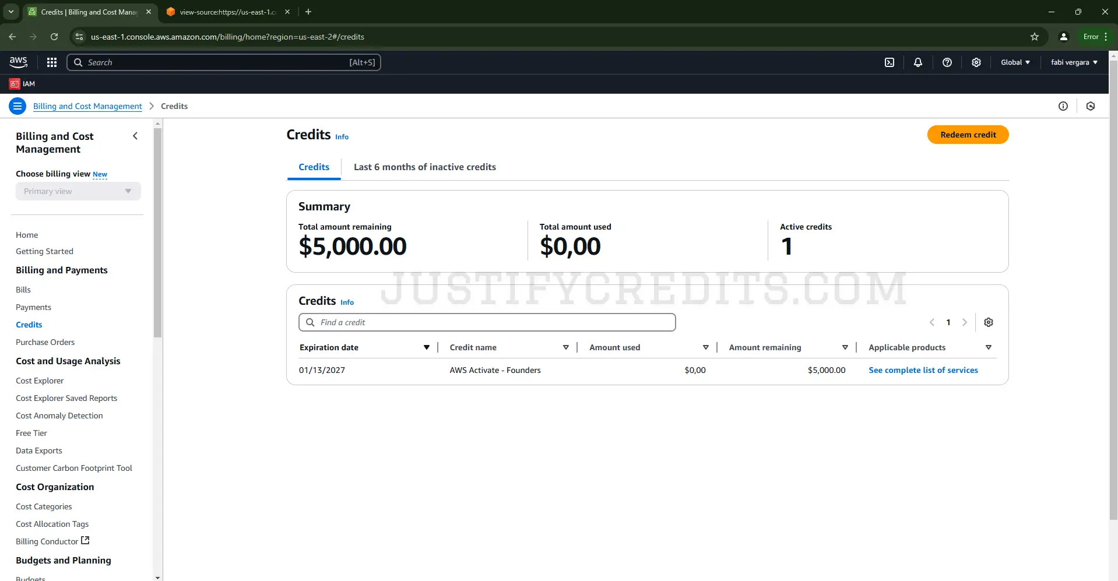Sort by Amount remaining column arrow

[845, 347]
